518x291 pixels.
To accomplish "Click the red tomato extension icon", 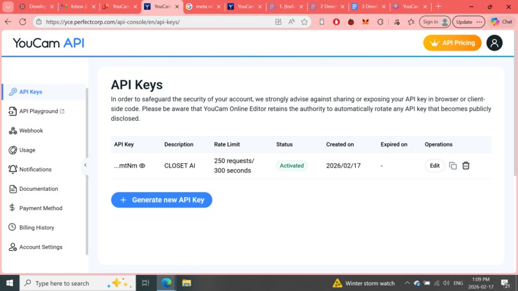I will click(351, 22).
